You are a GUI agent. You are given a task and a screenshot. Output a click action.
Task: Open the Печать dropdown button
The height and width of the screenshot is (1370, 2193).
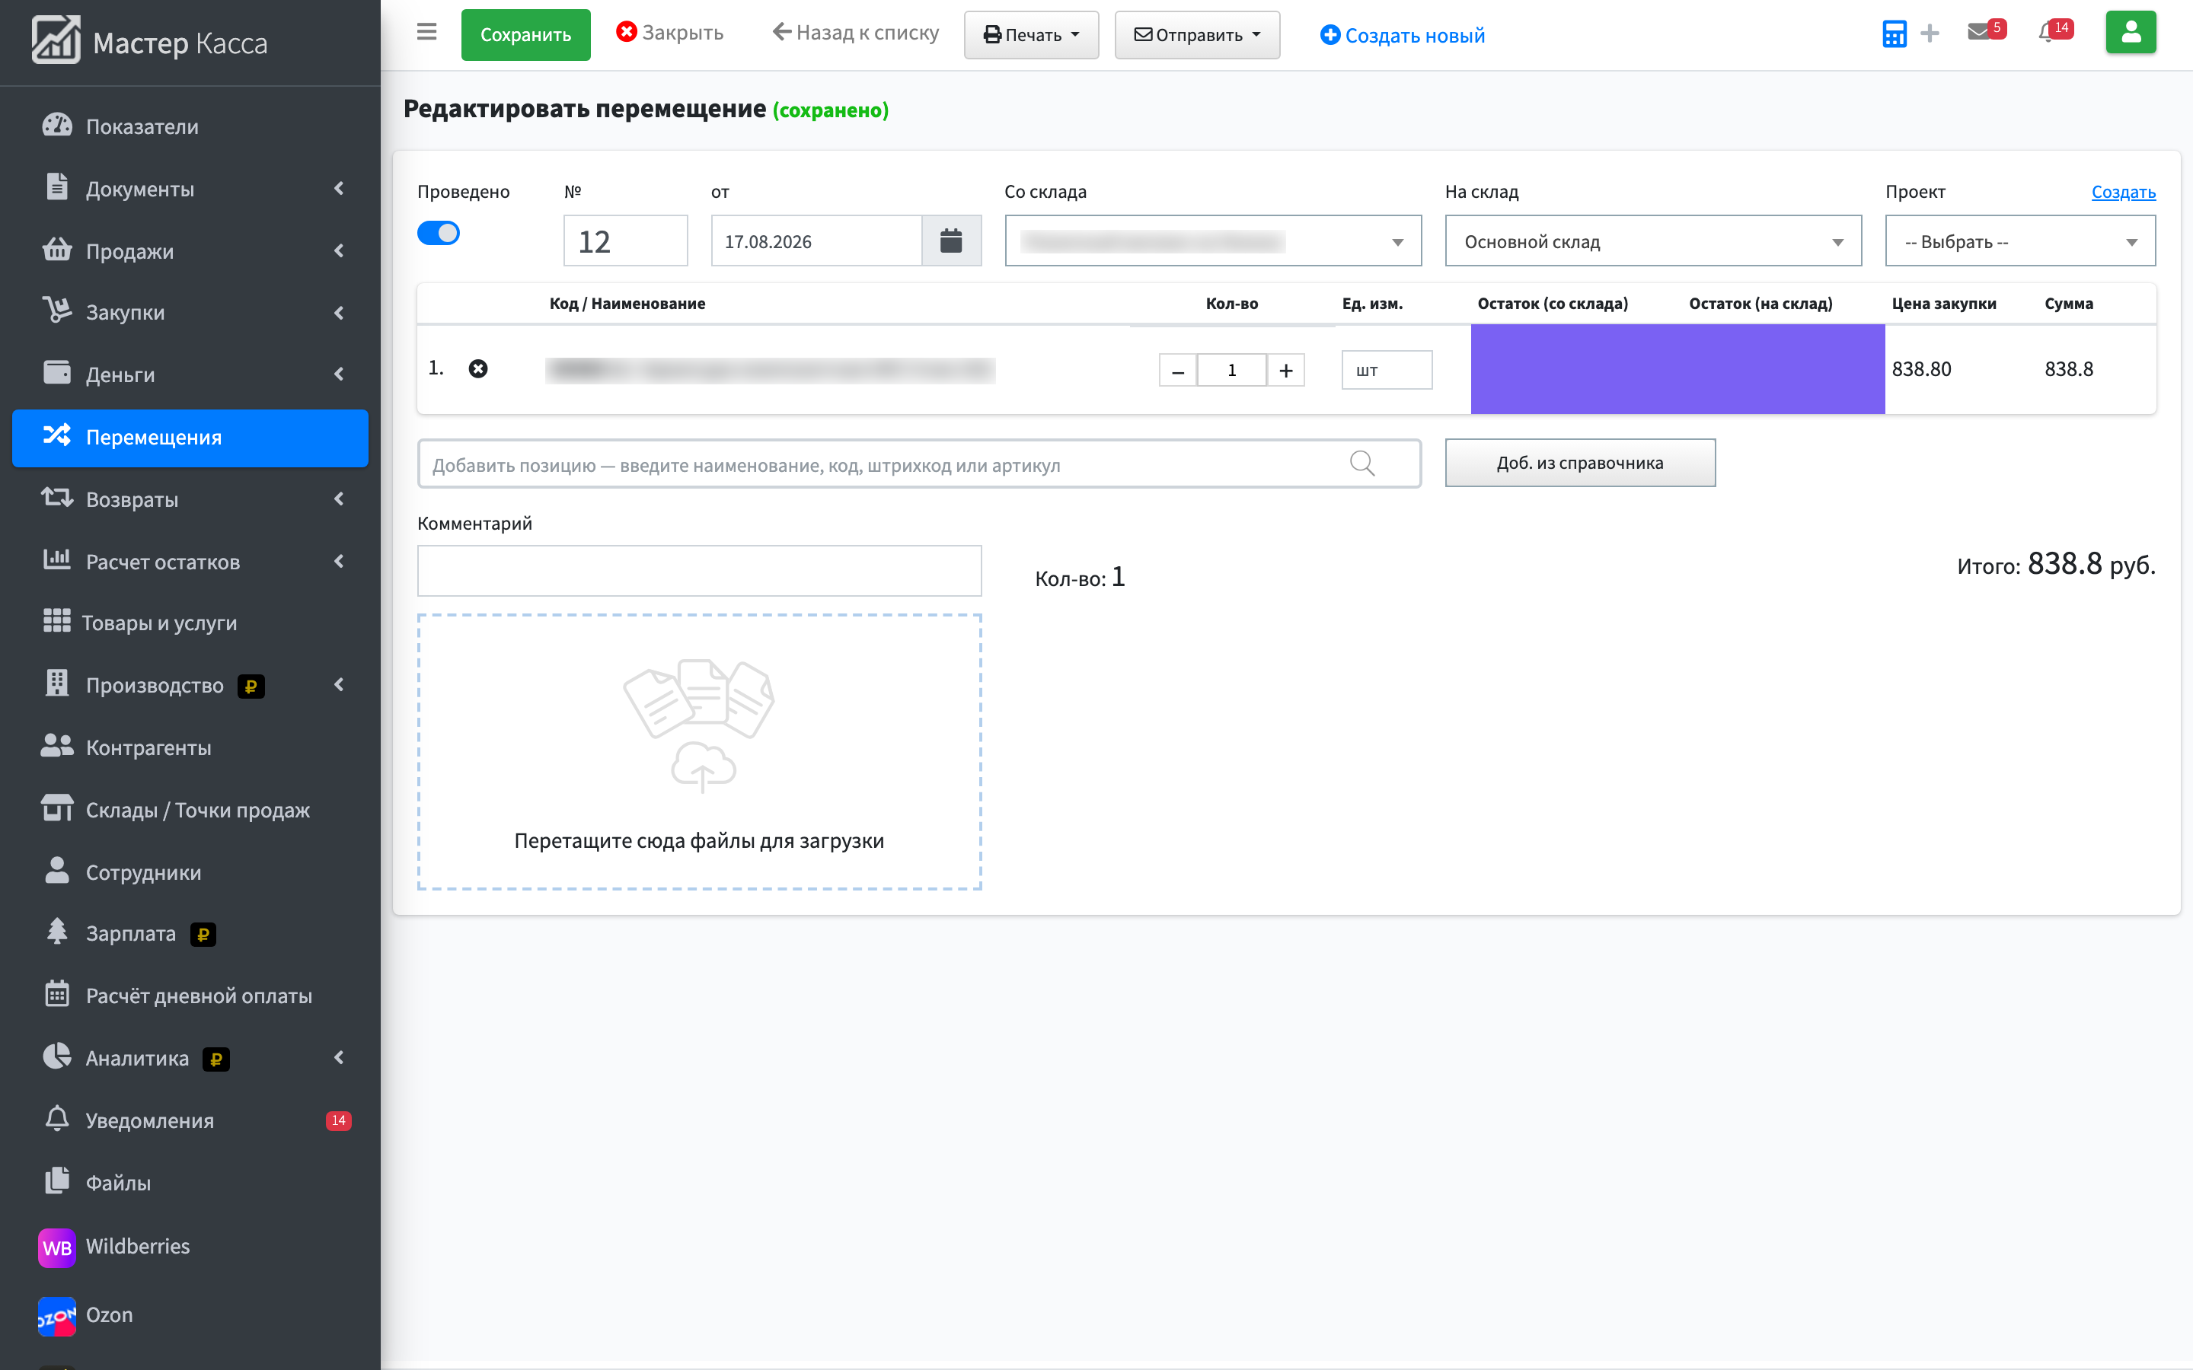click(1031, 34)
